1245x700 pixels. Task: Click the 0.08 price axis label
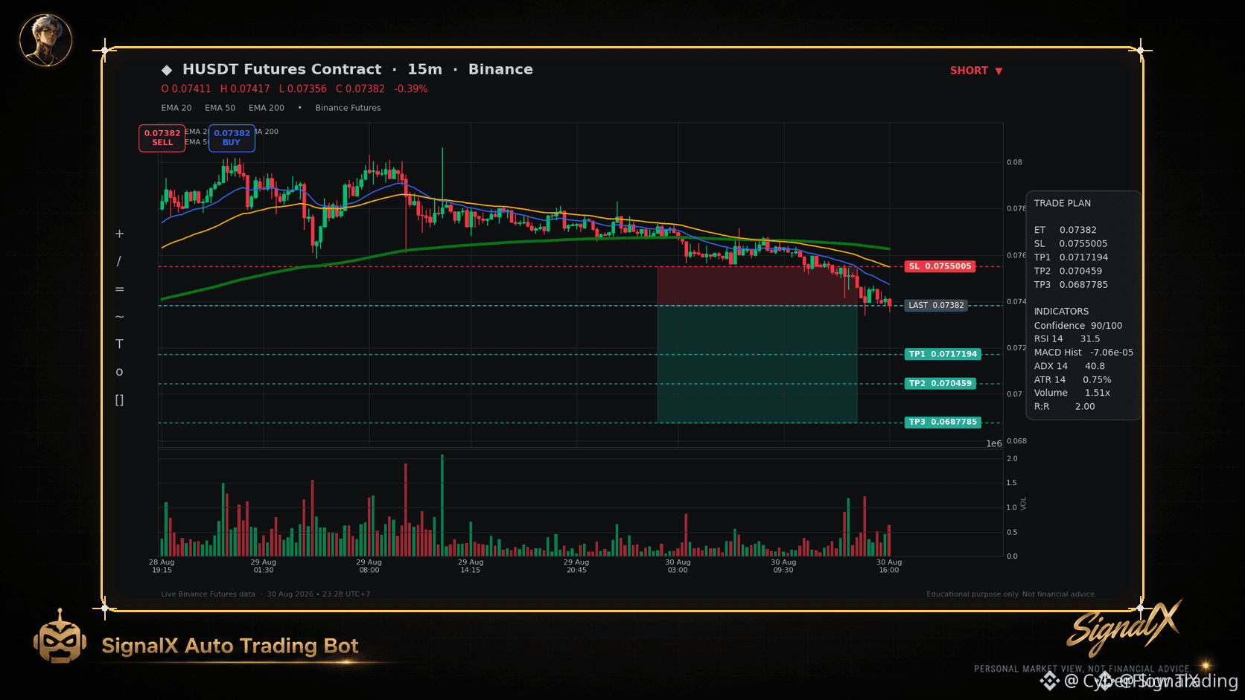(x=1014, y=162)
